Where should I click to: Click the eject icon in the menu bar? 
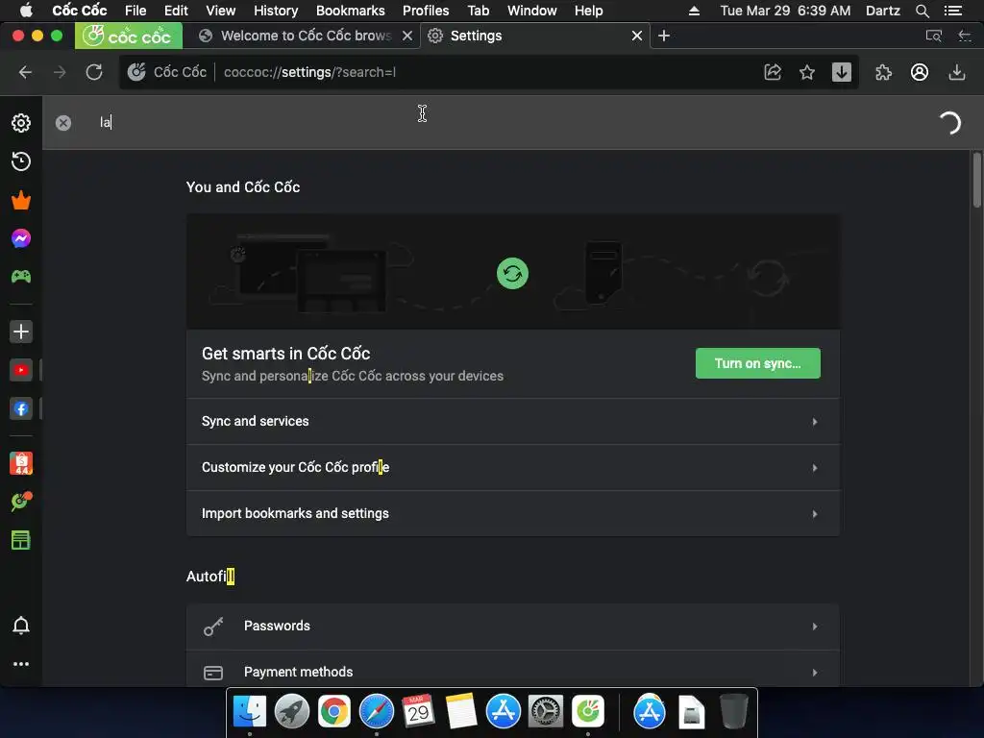694,11
